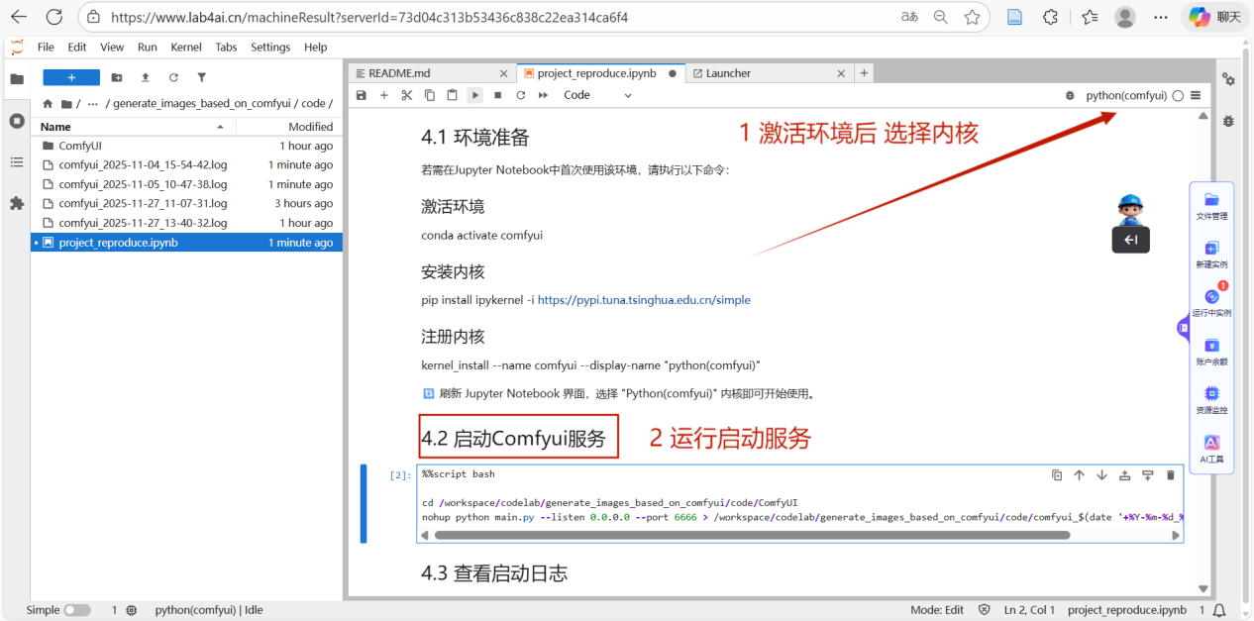Cut the selected cell with scissors icon
1254x621 pixels.
[407, 95]
